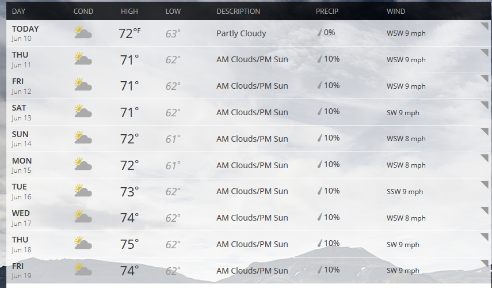The image size is (492, 288).
Task: Click the weather icon for THU Jun 11
Action: pyautogui.click(x=83, y=58)
